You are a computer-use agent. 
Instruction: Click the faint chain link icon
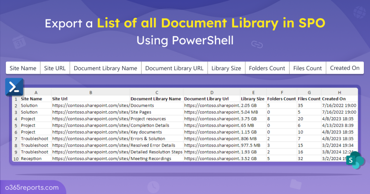256,44
